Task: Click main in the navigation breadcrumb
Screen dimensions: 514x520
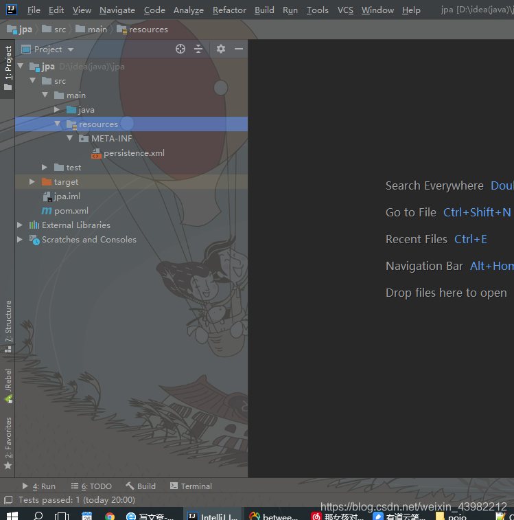Action: point(91,30)
